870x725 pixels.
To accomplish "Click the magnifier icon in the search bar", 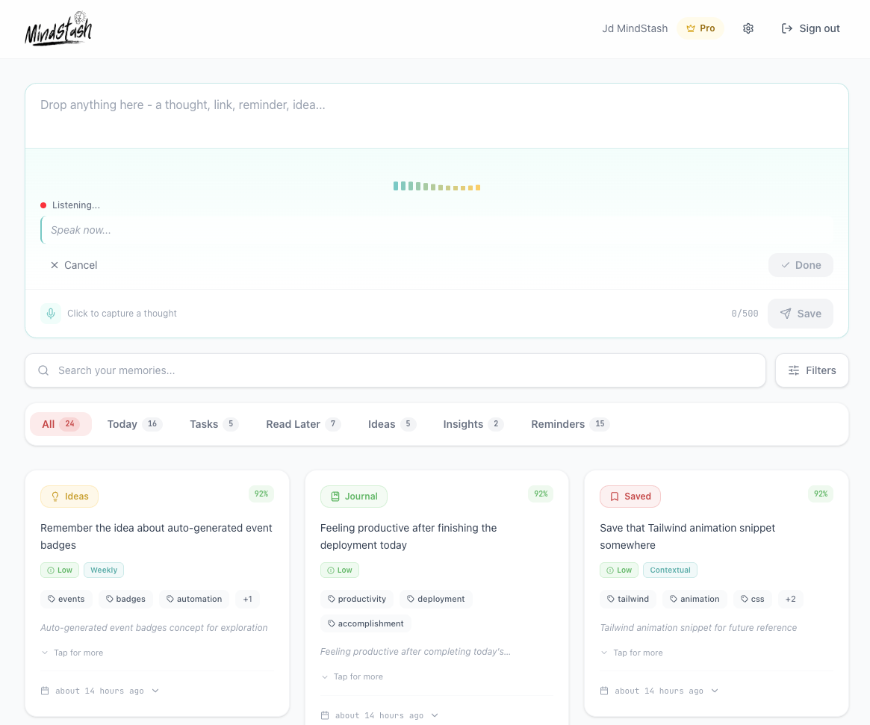I will [43, 370].
